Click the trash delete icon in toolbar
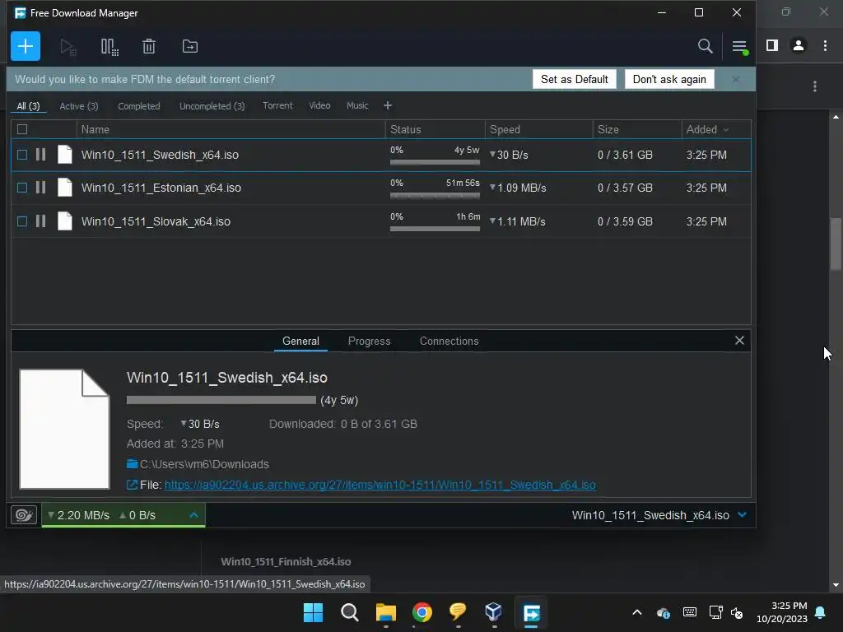Viewport: 843px width, 632px height. point(149,47)
